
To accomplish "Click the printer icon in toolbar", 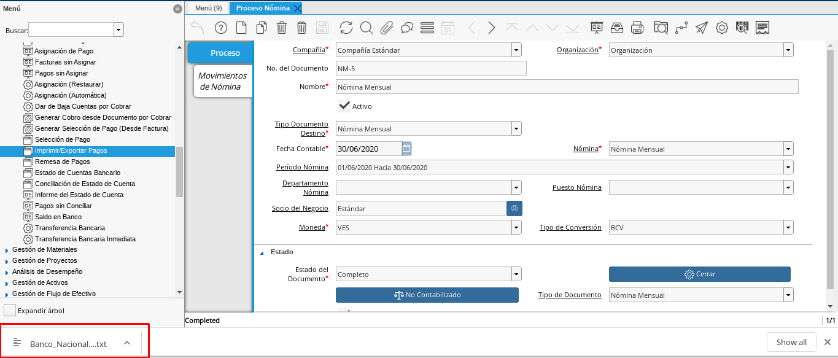I will tap(637, 28).
